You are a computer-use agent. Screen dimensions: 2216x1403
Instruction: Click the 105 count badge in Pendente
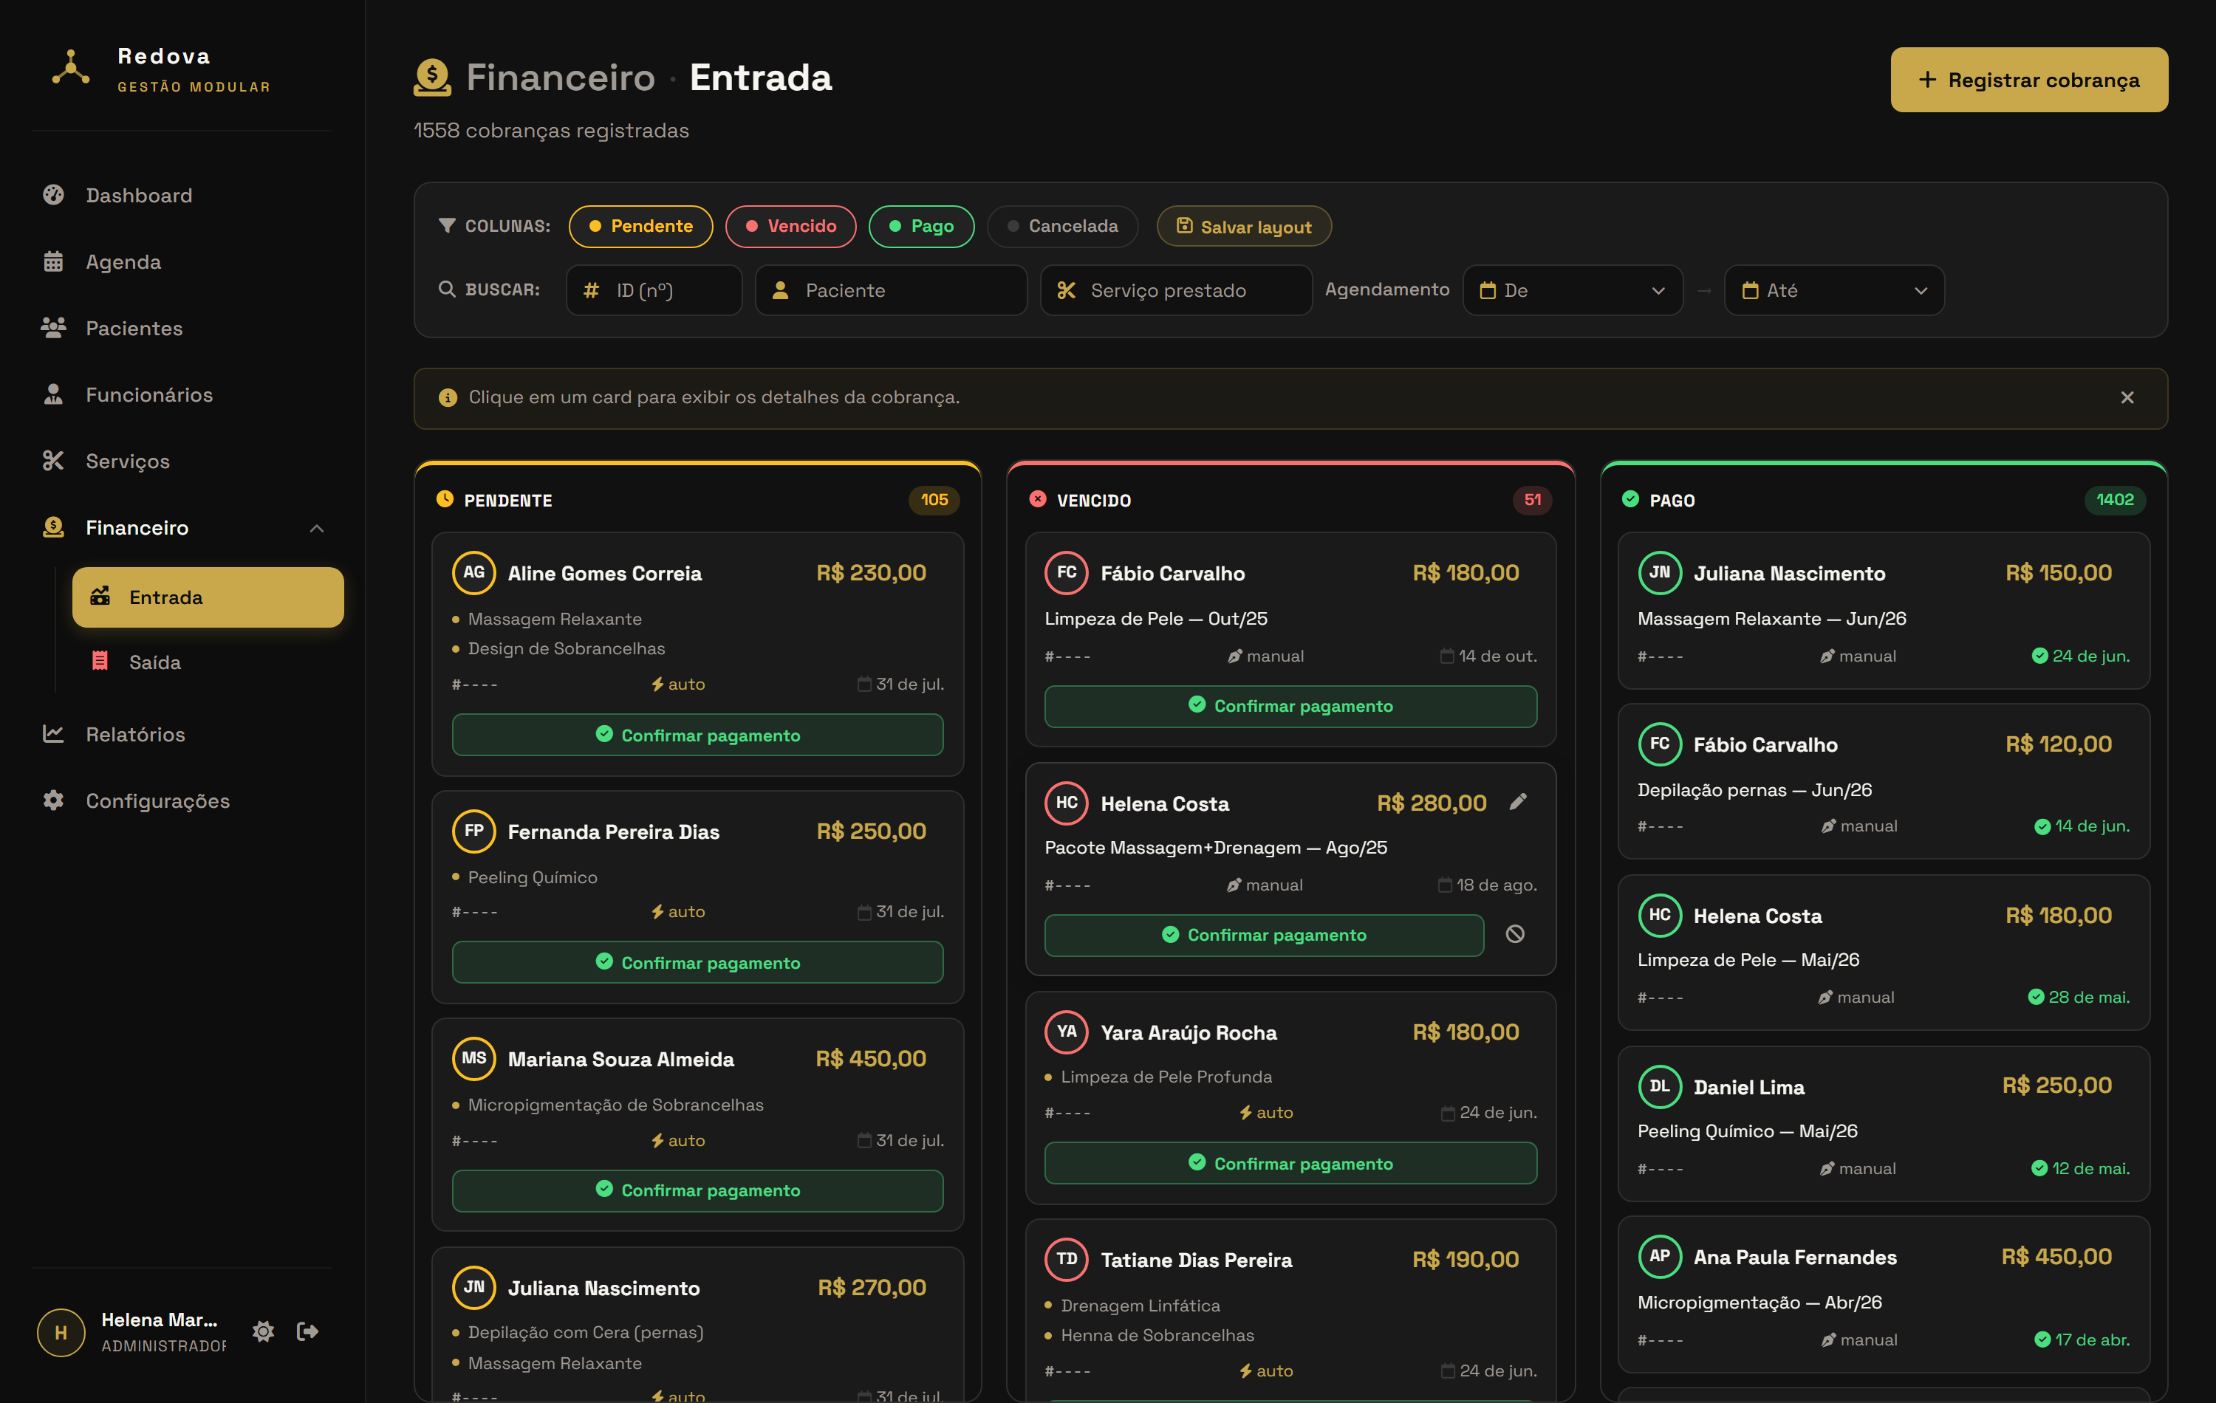tap(934, 500)
